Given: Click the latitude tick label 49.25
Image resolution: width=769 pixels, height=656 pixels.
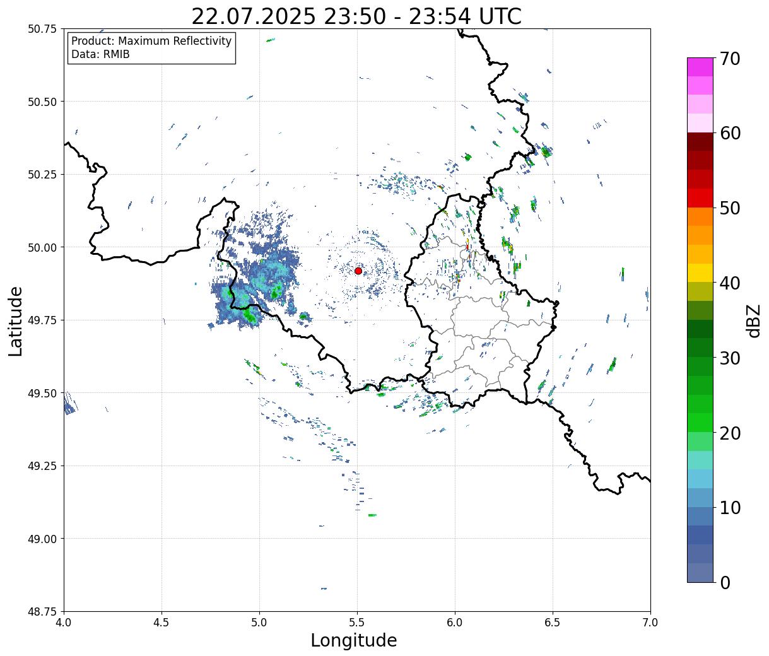Looking at the screenshot, I should (43, 466).
